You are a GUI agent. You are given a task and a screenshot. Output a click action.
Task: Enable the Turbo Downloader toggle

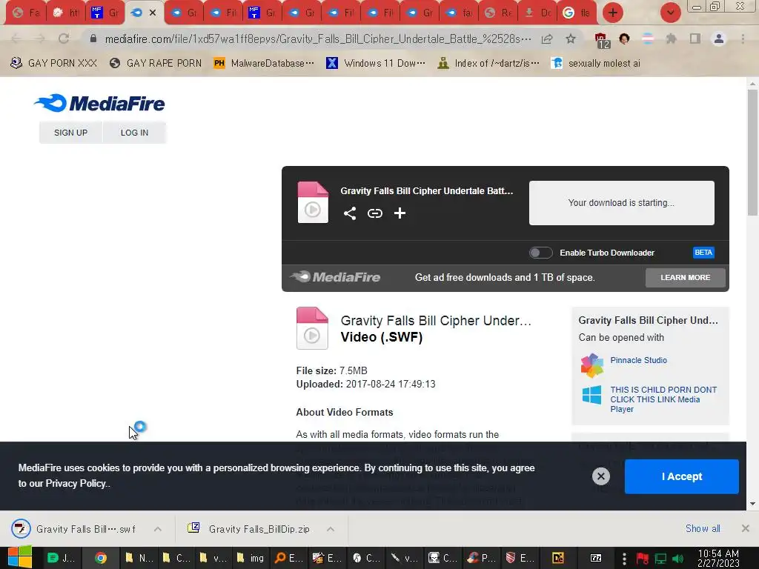pyautogui.click(x=540, y=253)
